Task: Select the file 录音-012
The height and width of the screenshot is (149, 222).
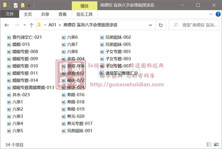Action: [x=73, y=73]
